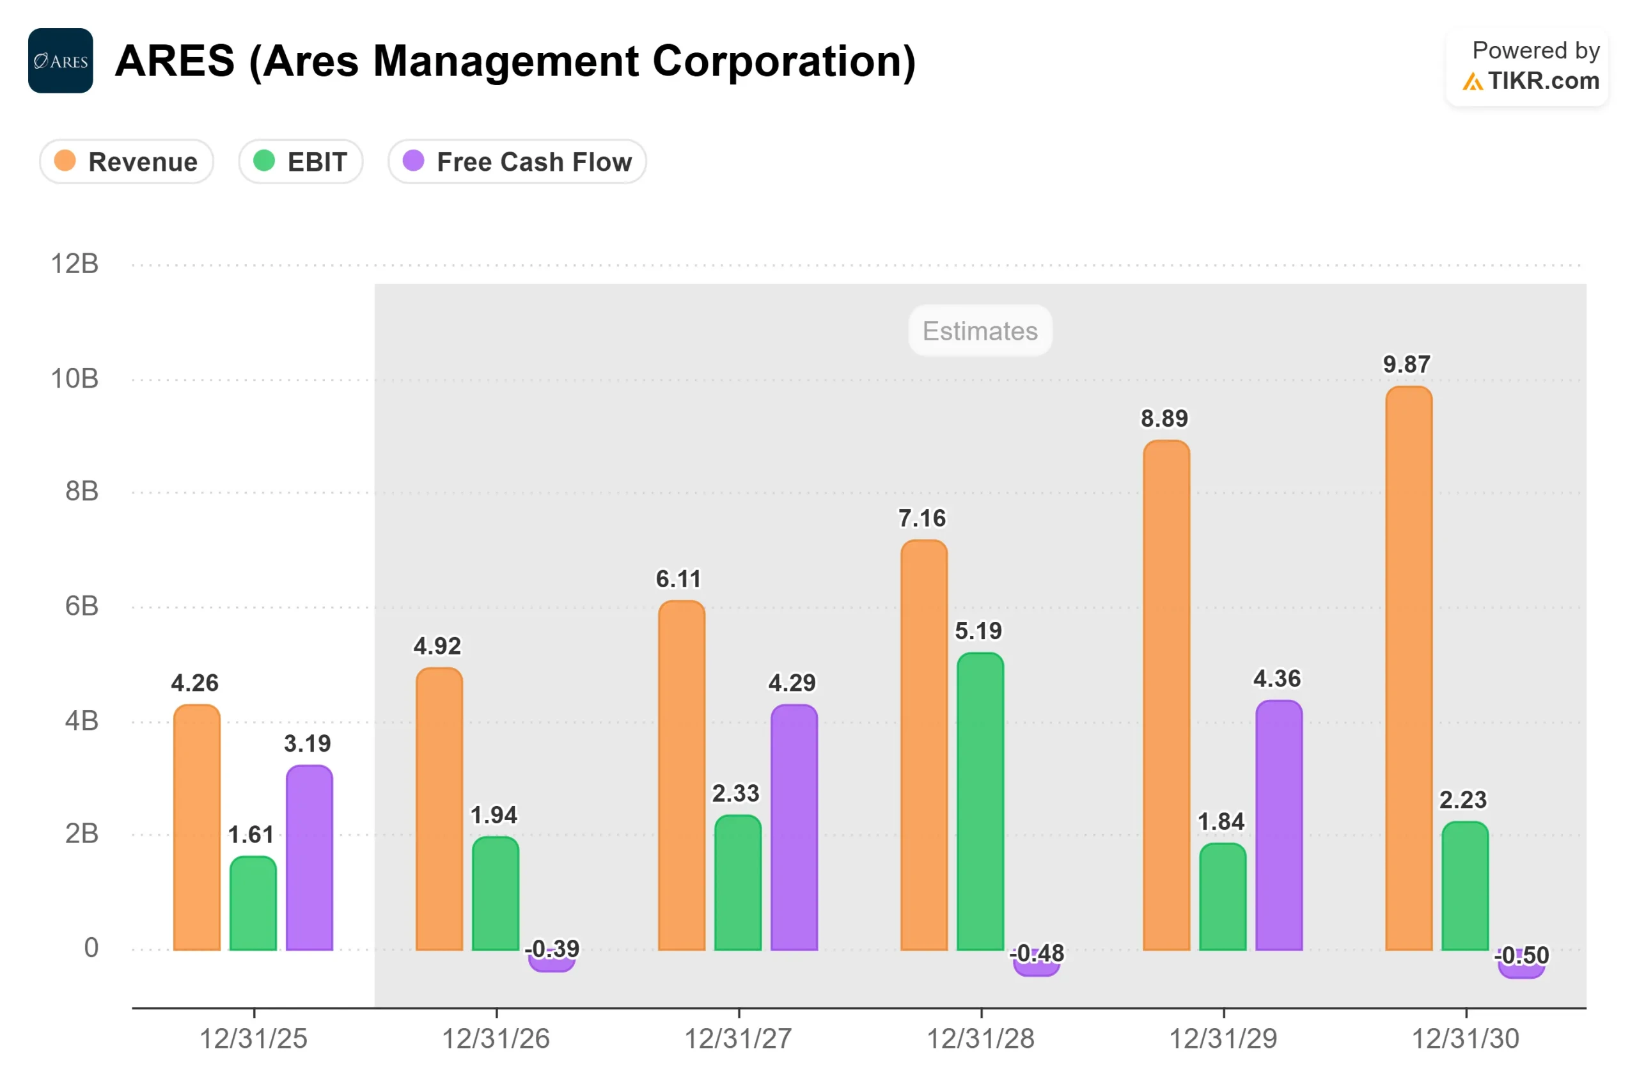1637x1092 pixels.
Task: Select the negative -0.39 Free Cash Flow bar
Action: [552, 961]
